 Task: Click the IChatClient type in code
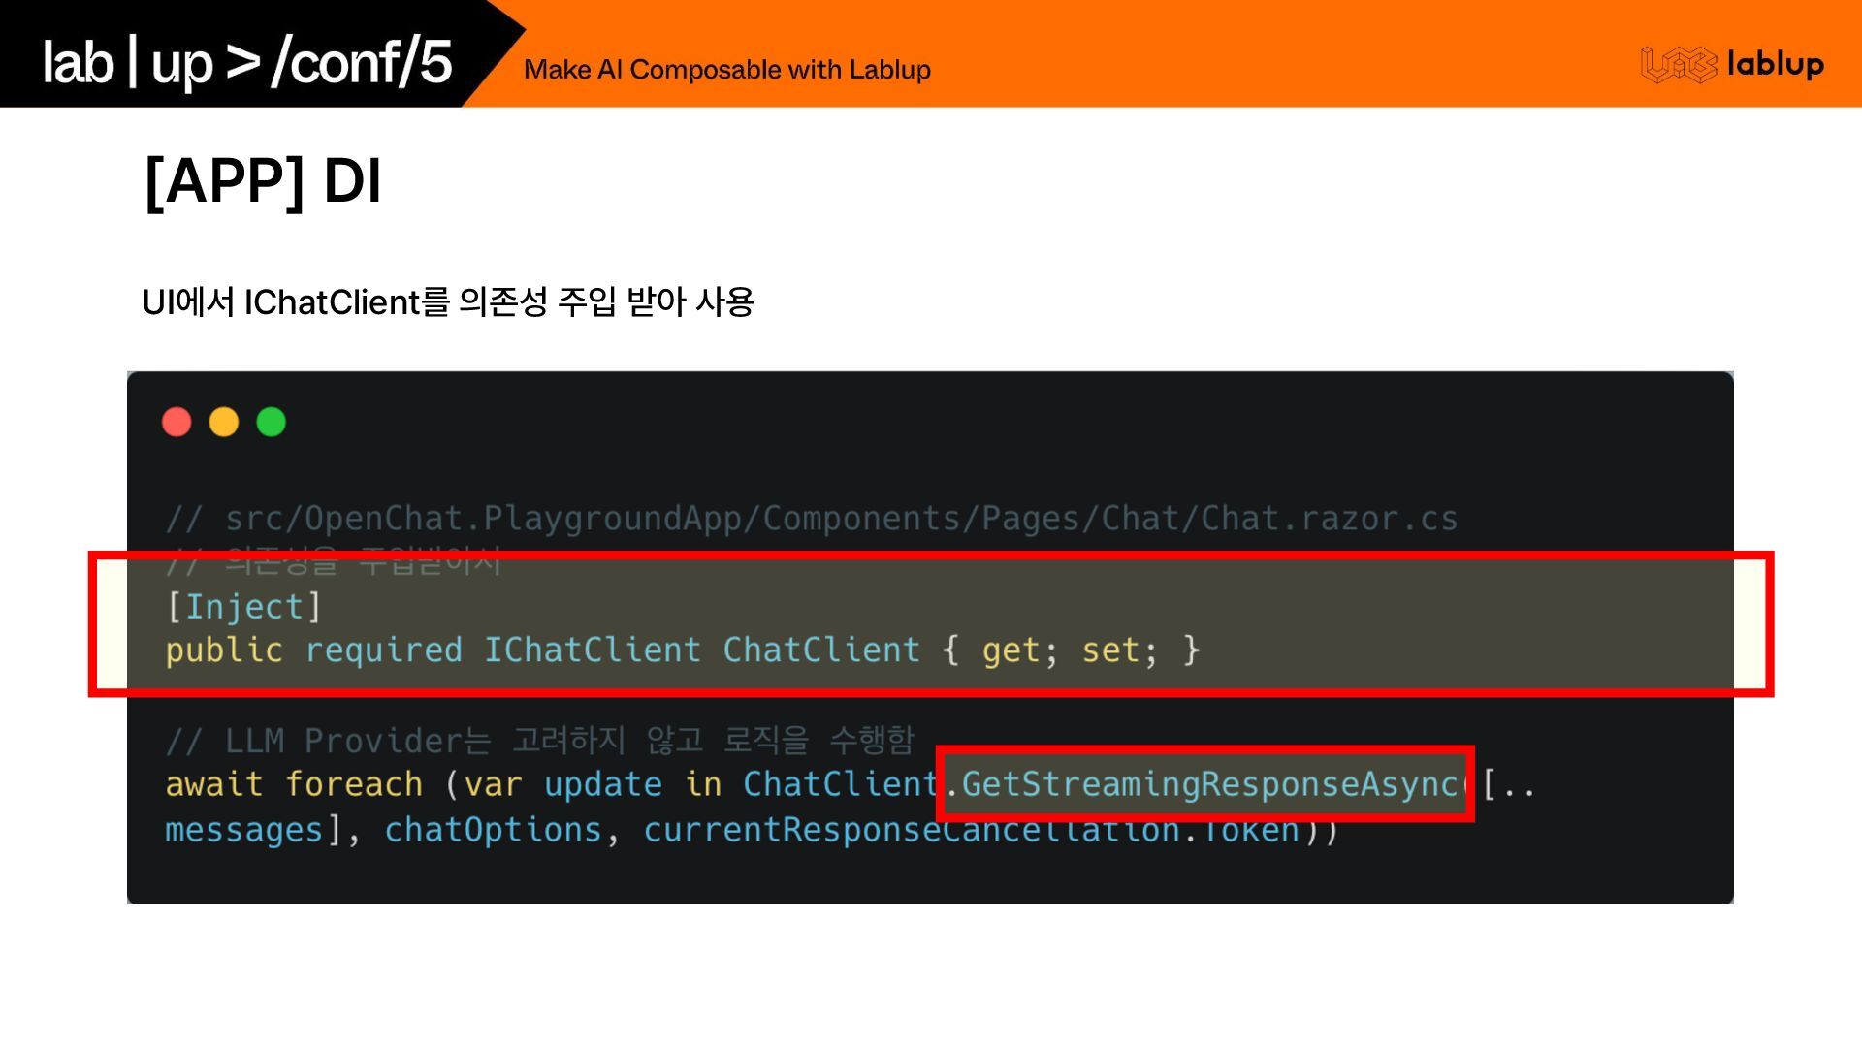tap(592, 650)
